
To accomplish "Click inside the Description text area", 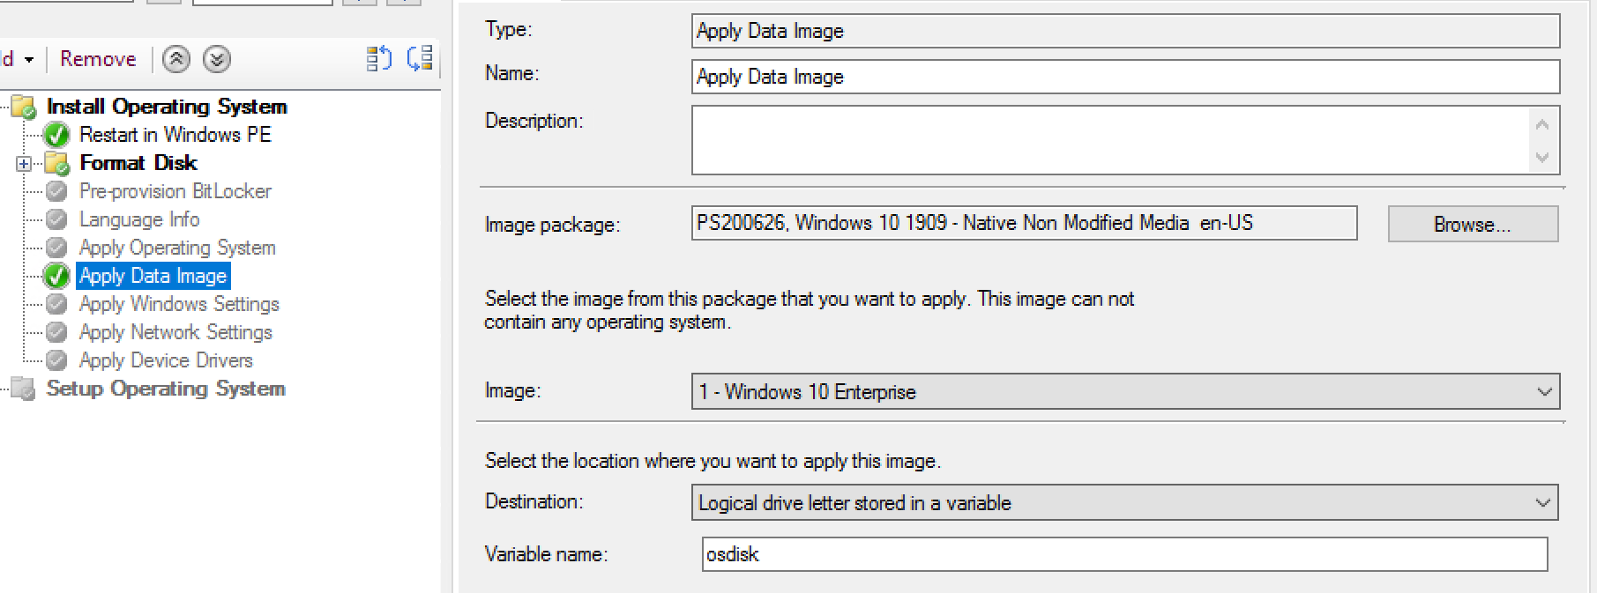I will [x=1111, y=140].
